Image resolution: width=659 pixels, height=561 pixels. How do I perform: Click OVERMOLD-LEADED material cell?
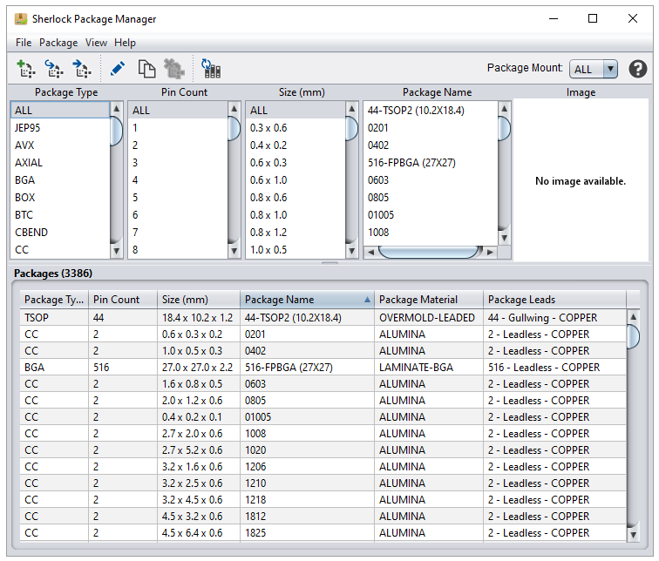pos(429,318)
